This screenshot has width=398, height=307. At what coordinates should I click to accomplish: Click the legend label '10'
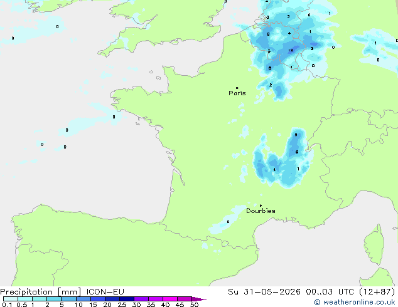[78, 304]
